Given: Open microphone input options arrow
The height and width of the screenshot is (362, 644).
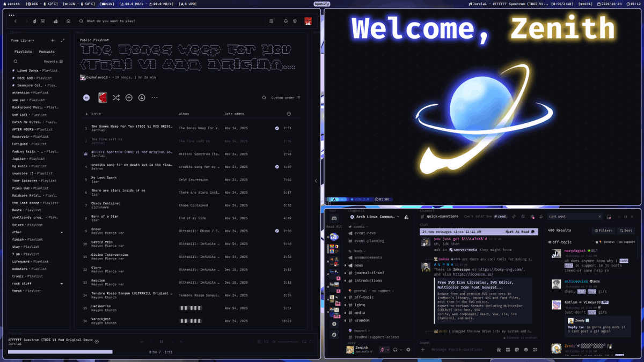Looking at the screenshot, I should point(388,350).
